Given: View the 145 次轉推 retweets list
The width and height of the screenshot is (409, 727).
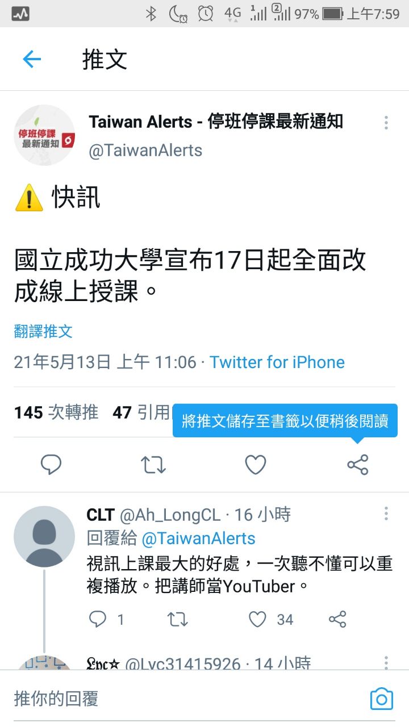Looking at the screenshot, I should (56, 412).
